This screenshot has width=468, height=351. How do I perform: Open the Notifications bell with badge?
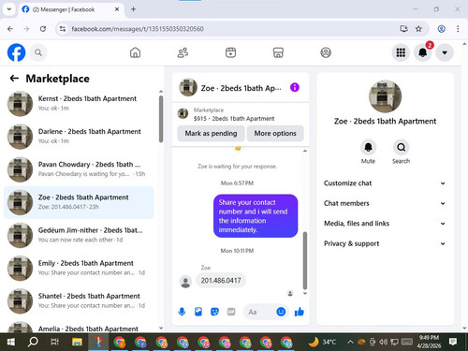[423, 52]
